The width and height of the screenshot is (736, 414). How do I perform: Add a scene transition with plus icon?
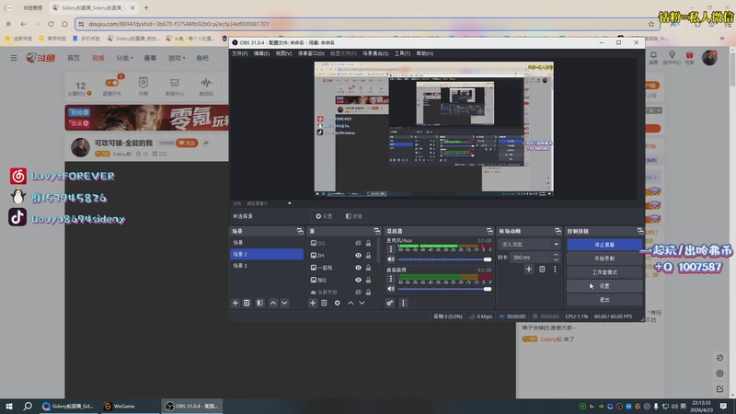(x=529, y=269)
